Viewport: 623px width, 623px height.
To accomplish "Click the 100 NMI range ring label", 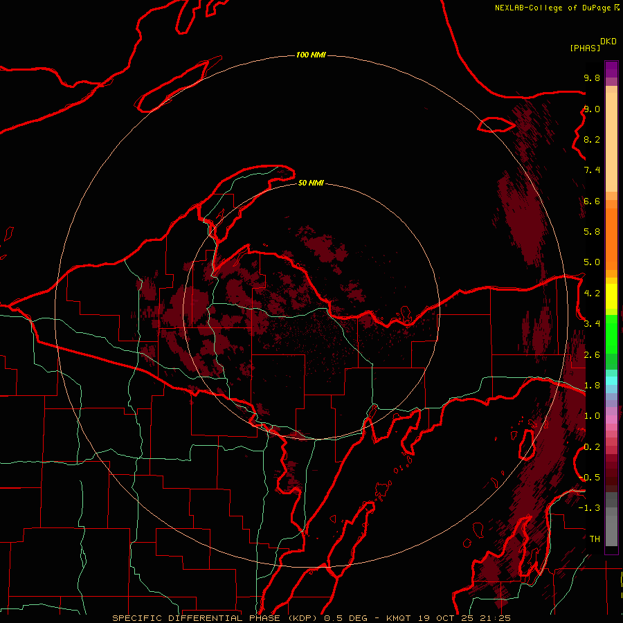I will 311,55.
